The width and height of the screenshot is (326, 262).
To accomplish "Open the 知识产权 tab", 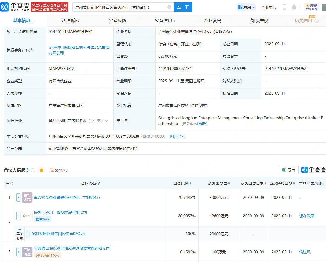I will click(x=259, y=21).
